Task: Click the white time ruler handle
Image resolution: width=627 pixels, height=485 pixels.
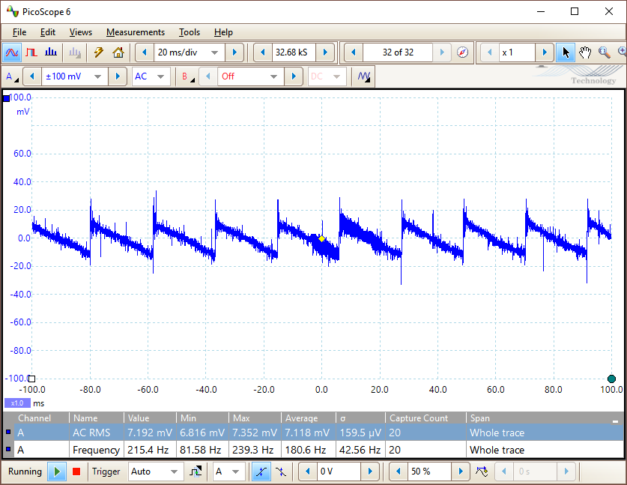Action: [x=32, y=379]
